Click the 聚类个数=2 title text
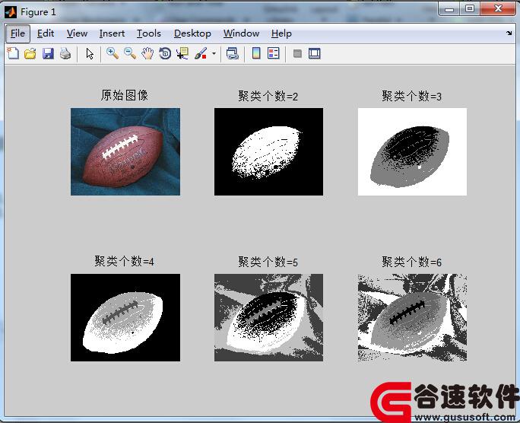The image size is (520, 423). [268, 96]
